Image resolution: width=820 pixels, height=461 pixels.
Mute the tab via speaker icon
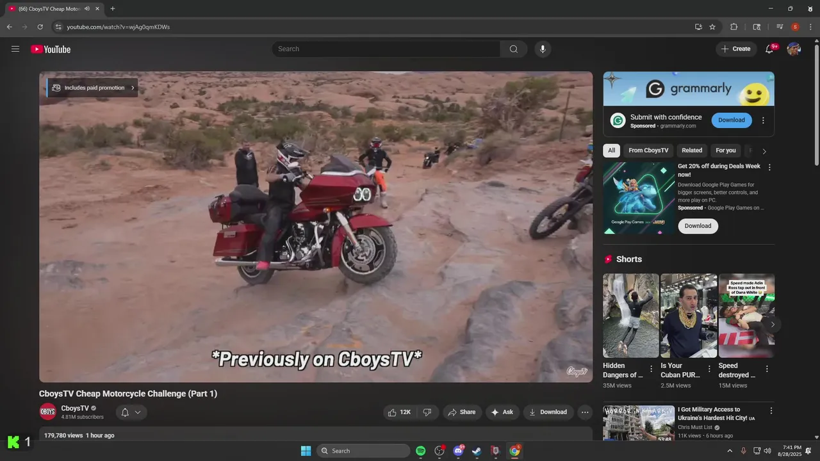[x=87, y=8]
